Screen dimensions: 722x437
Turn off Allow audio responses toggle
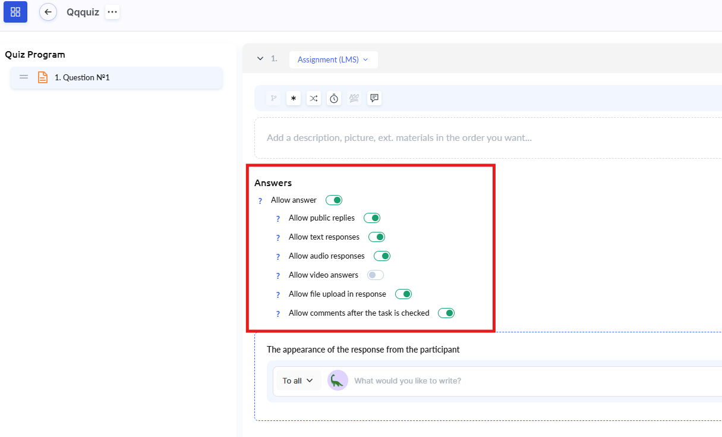click(382, 256)
